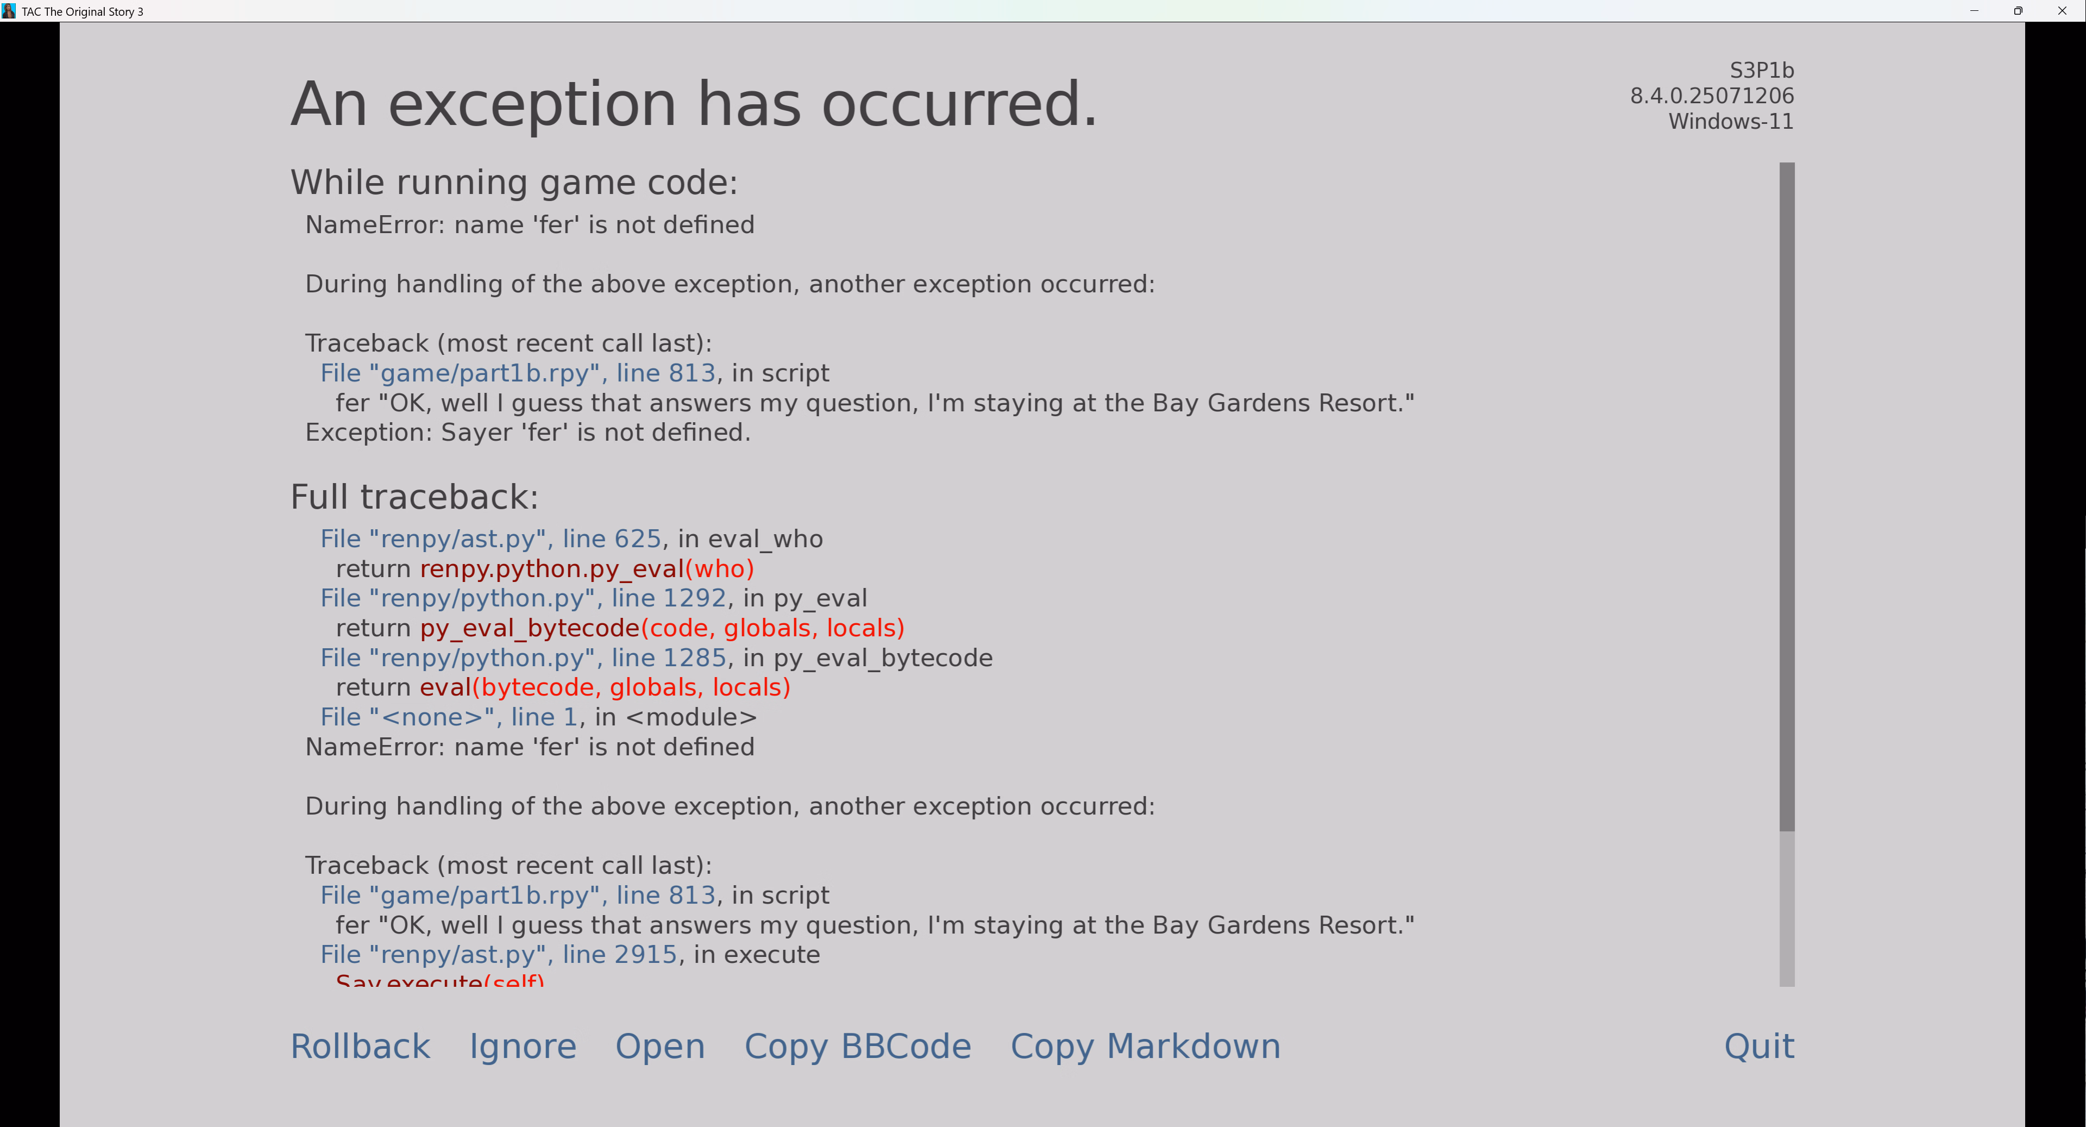Image resolution: width=2086 pixels, height=1127 pixels.
Task: Click the TAC app icon in title bar
Action: [9, 10]
